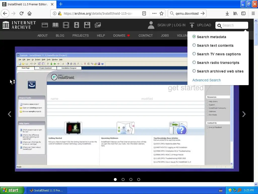Advance to the next carousel image
The image size is (258, 194).
[x=244, y=114]
